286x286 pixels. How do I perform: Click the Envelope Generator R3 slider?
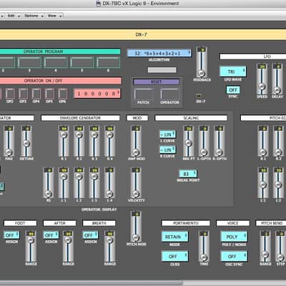pos(94,141)
